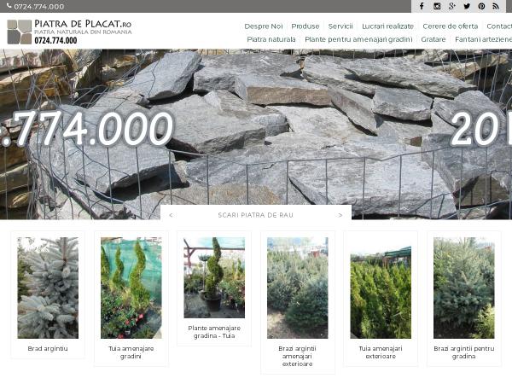
Task: Open the Produse menu item
Action: [305, 26]
